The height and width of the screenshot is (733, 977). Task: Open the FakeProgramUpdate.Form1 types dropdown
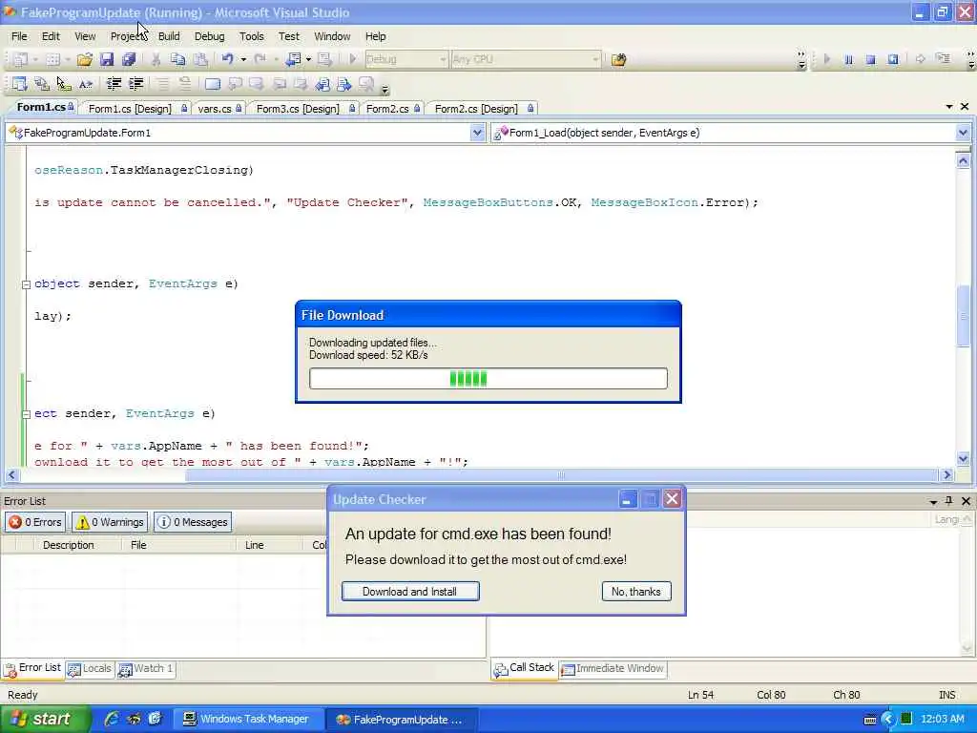477,133
